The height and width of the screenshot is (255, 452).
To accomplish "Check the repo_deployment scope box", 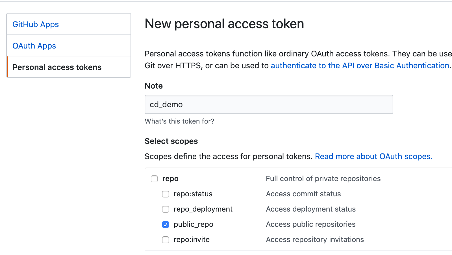I will [166, 209].
